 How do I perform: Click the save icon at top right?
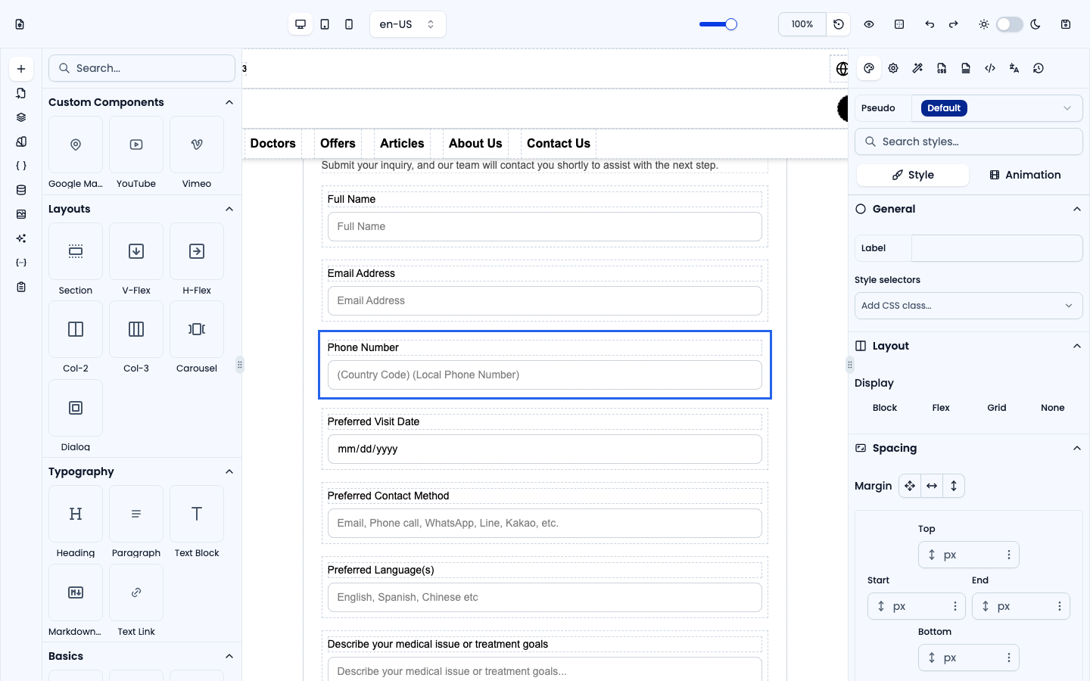tap(1066, 24)
